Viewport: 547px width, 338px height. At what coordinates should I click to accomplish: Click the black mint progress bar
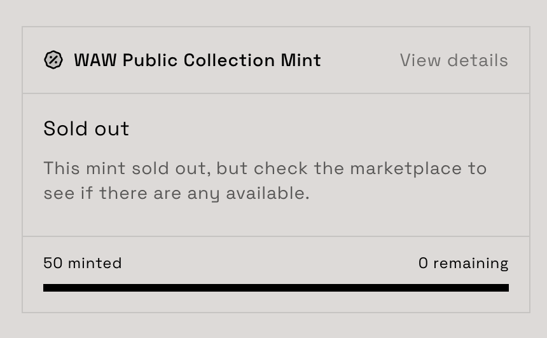tap(275, 288)
